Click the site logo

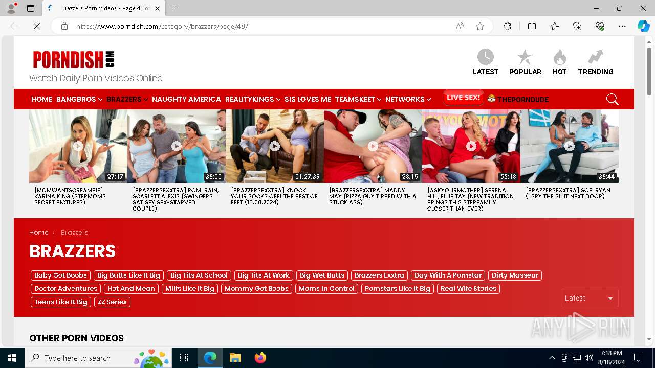tap(74, 60)
